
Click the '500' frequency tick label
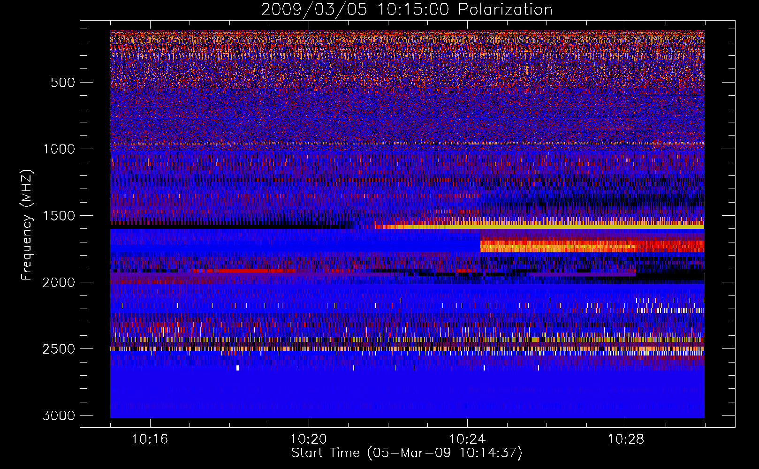(63, 83)
